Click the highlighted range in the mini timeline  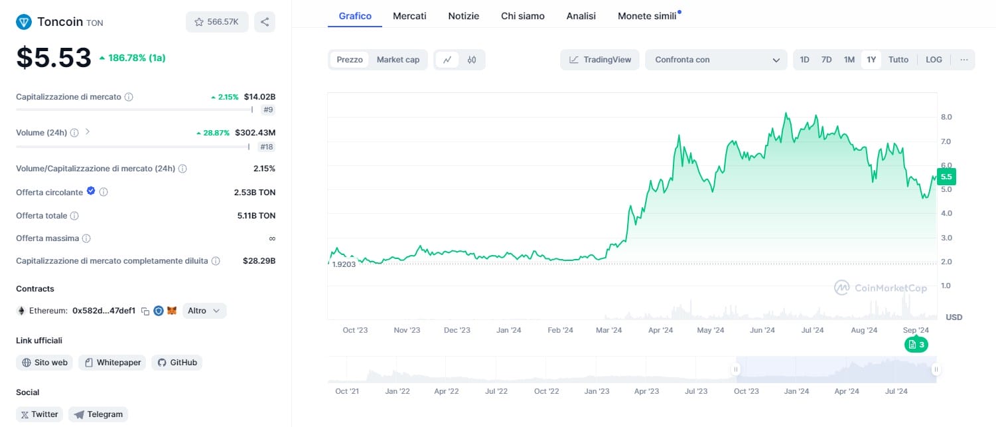click(x=835, y=369)
